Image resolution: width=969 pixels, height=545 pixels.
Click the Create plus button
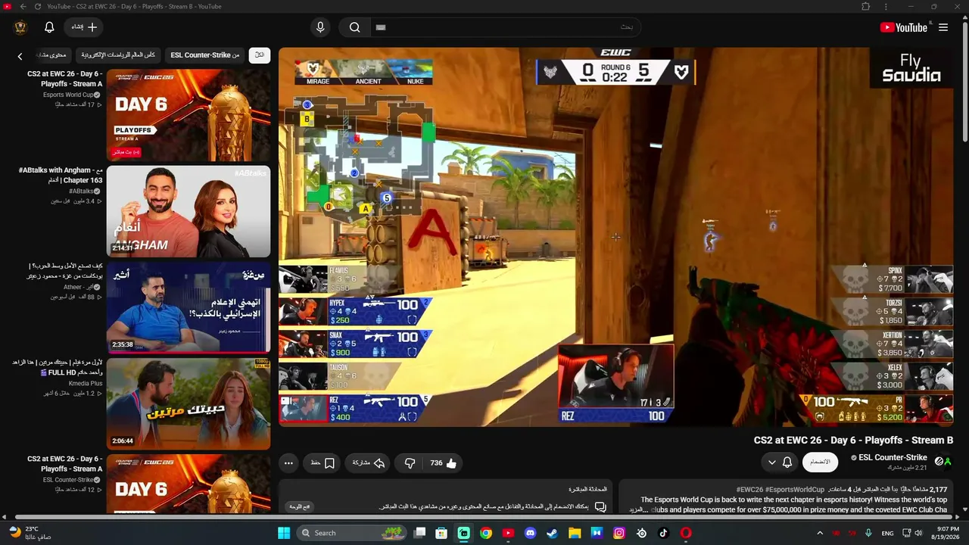point(84,27)
